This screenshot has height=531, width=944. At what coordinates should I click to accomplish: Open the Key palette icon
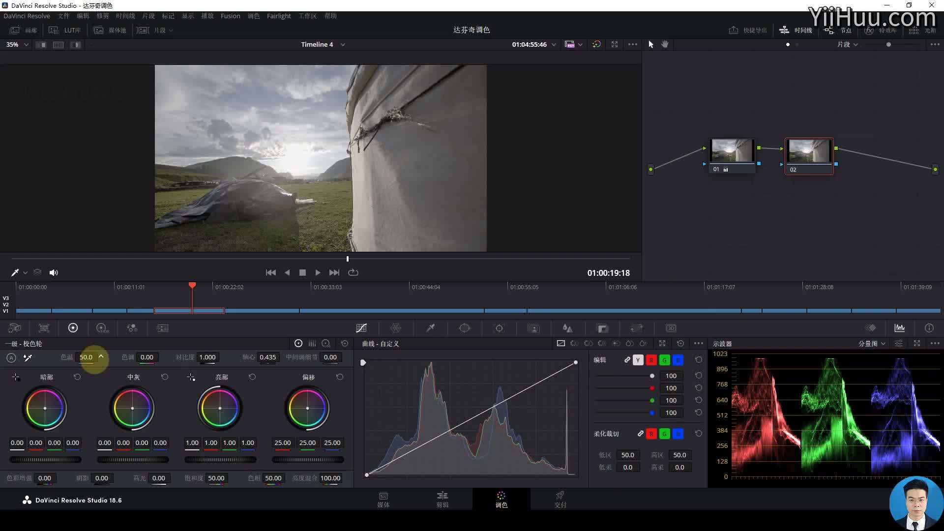point(602,328)
